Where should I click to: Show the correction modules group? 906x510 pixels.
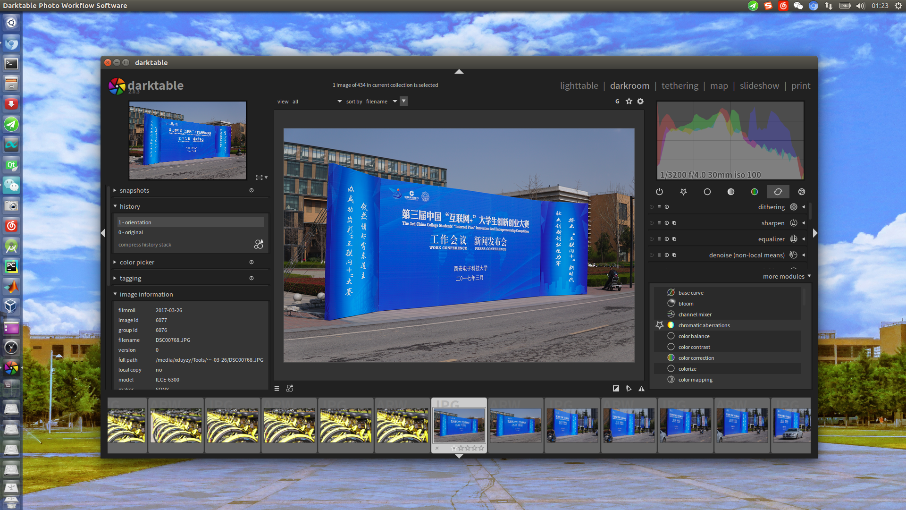pos(778,192)
